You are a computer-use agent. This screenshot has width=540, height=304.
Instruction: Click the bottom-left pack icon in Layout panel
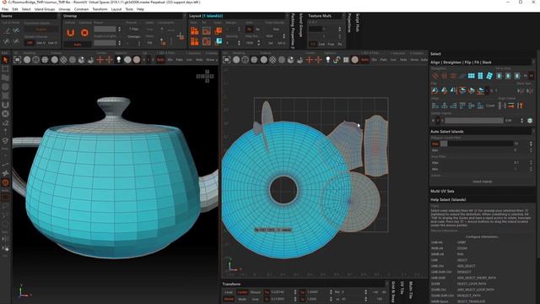[195, 41]
